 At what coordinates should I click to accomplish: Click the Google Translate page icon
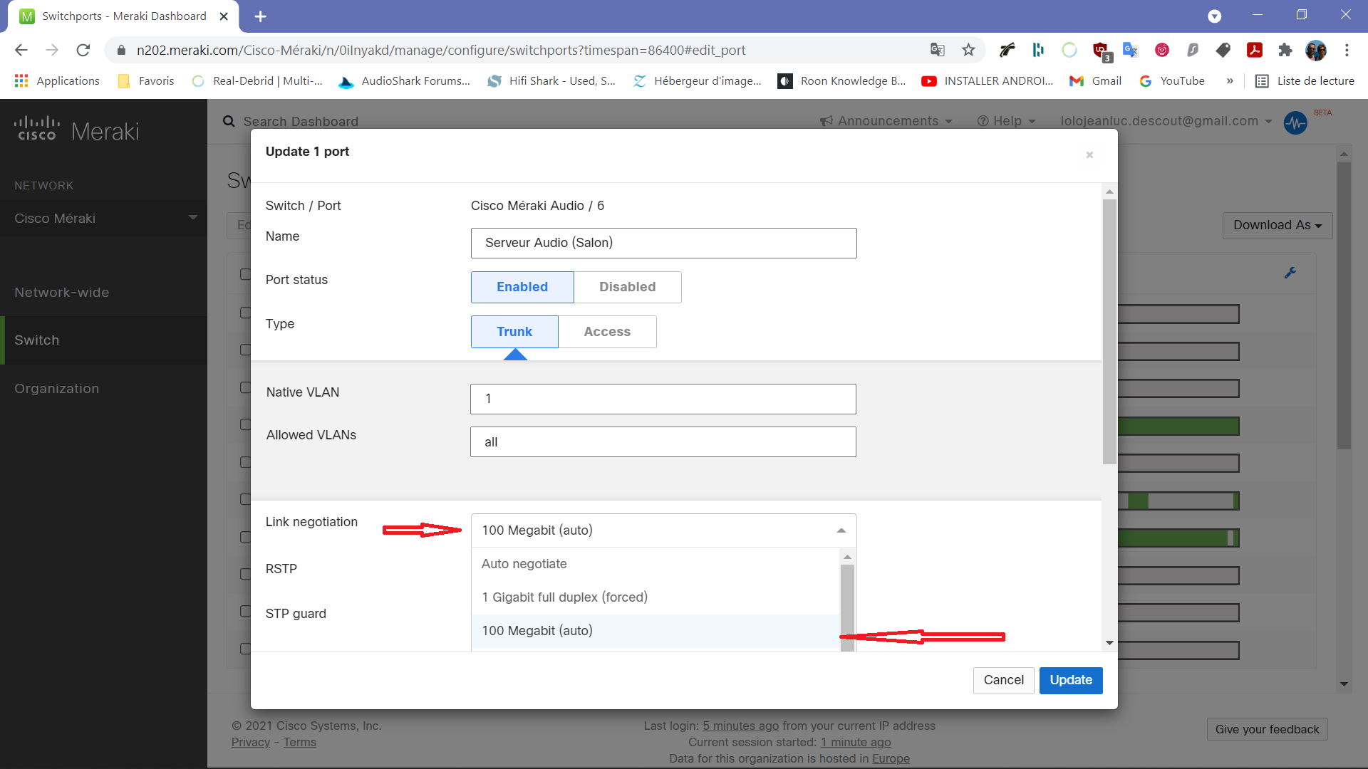pyautogui.click(x=937, y=50)
